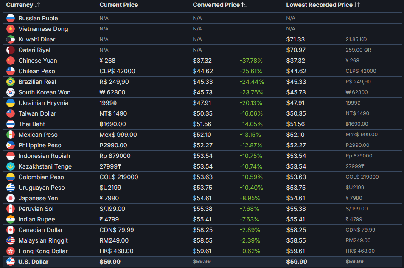Click the ¥ 268 current price

pos(107,61)
